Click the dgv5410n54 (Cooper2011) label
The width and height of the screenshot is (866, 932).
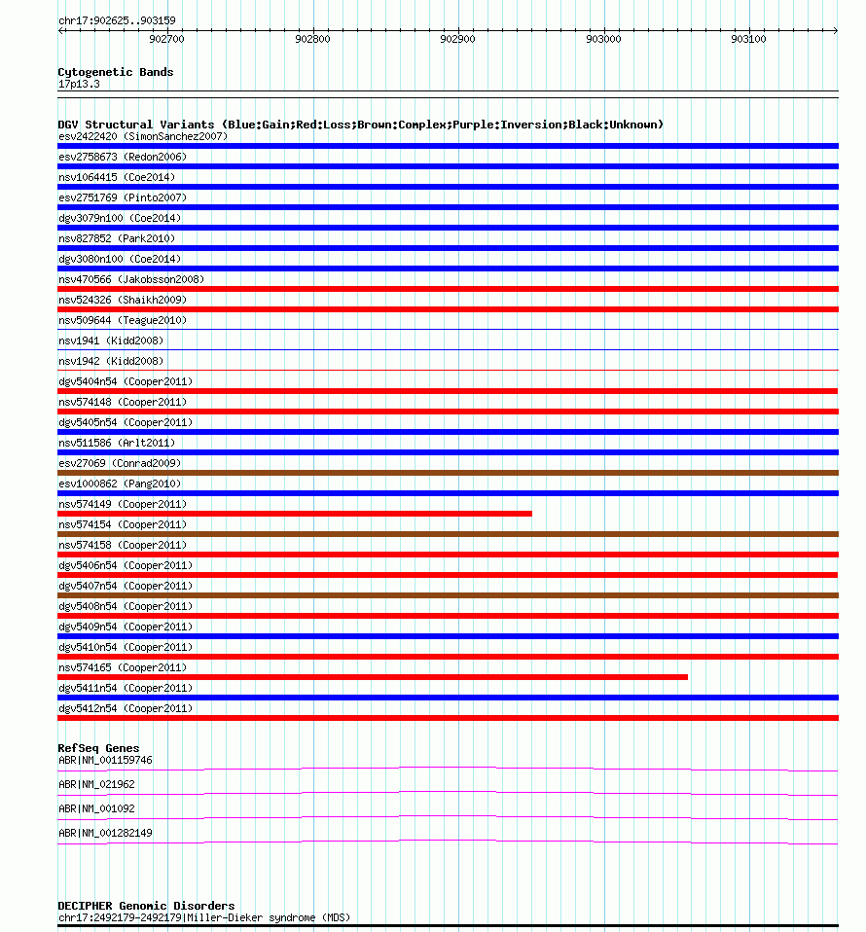126,647
